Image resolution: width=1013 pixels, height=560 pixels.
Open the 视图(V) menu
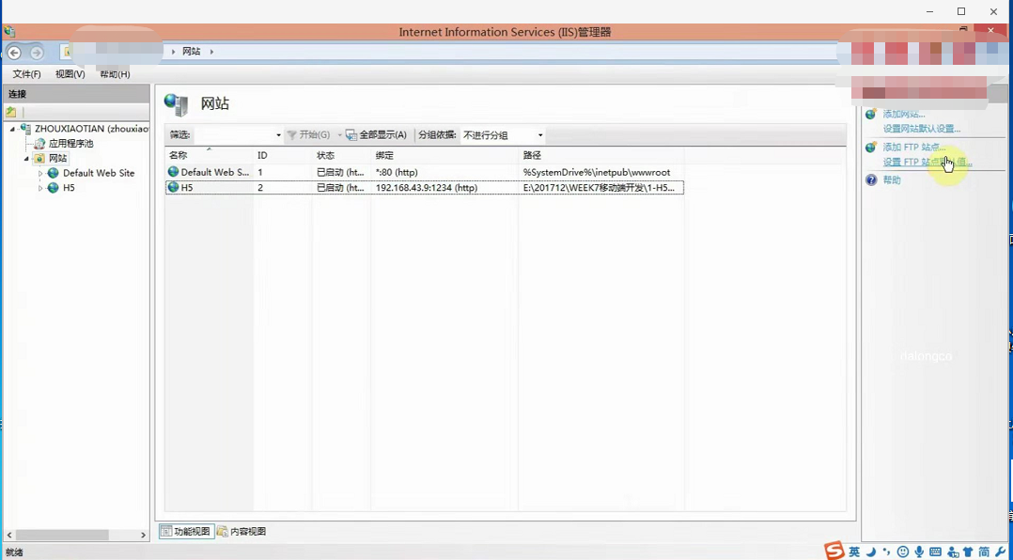coord(70,74)
